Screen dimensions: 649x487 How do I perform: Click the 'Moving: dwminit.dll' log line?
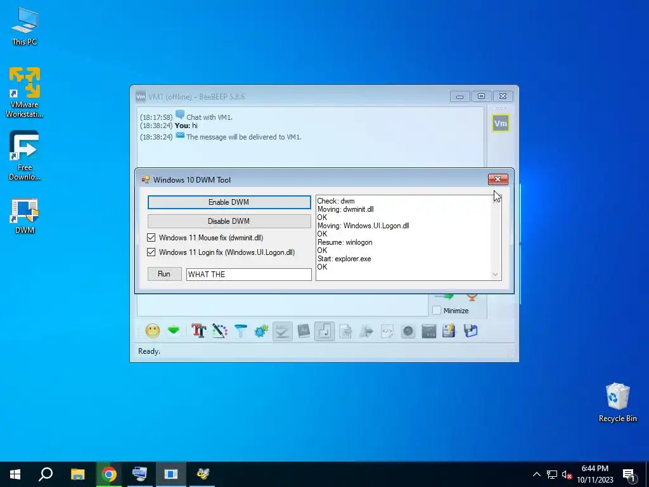pos(345,209)
